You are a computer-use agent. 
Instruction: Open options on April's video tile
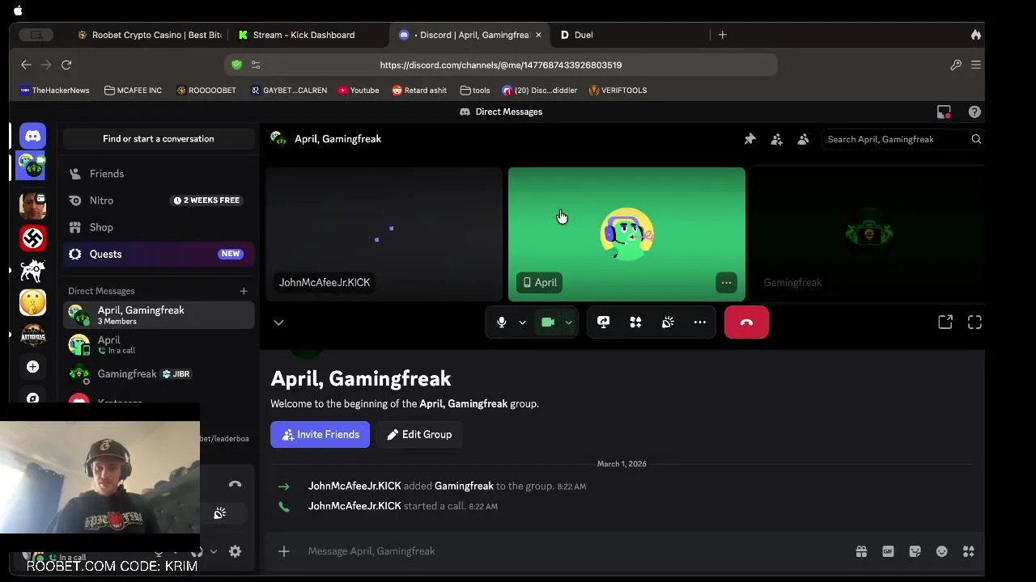point(726,282)
